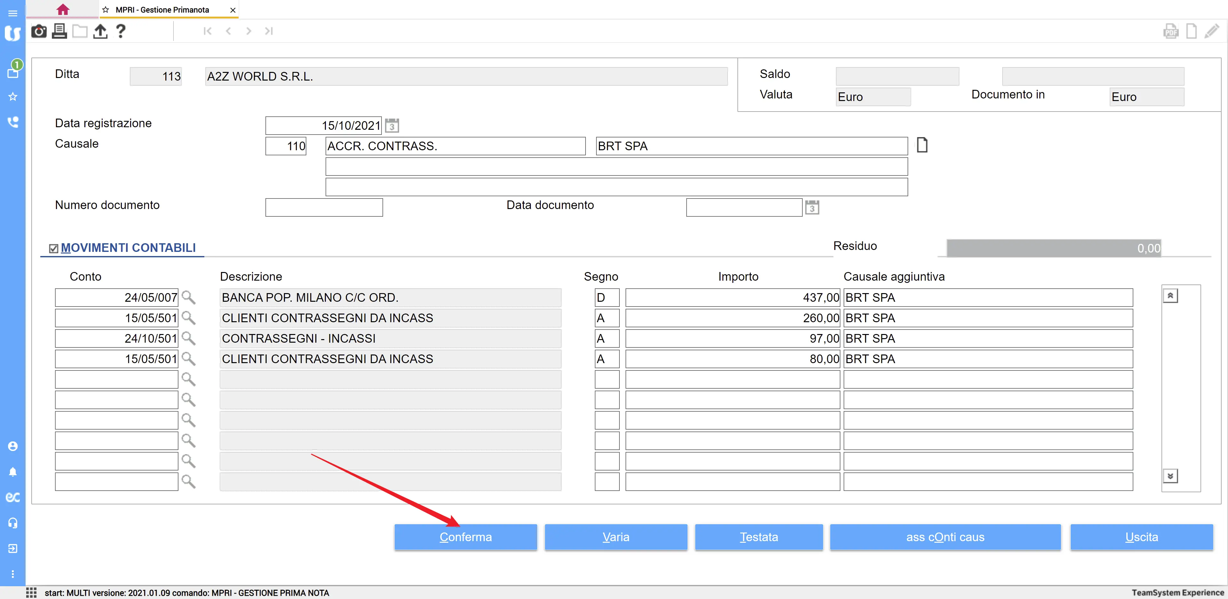
Task: Select the MPRI - Gestione Primanota tab
Action: tap(162, 10)
